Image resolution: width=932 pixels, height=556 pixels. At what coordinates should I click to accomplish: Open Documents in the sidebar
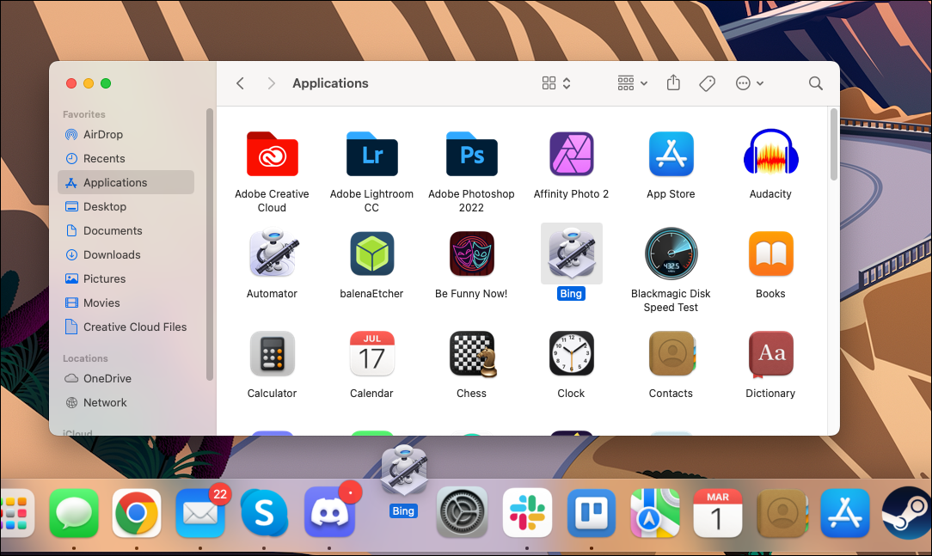(126, 230)
